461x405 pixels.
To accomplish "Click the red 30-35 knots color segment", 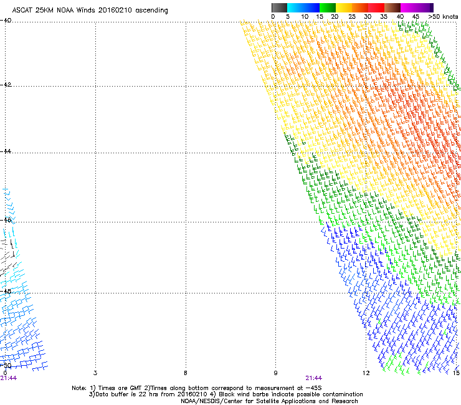I will coord(376,7).
